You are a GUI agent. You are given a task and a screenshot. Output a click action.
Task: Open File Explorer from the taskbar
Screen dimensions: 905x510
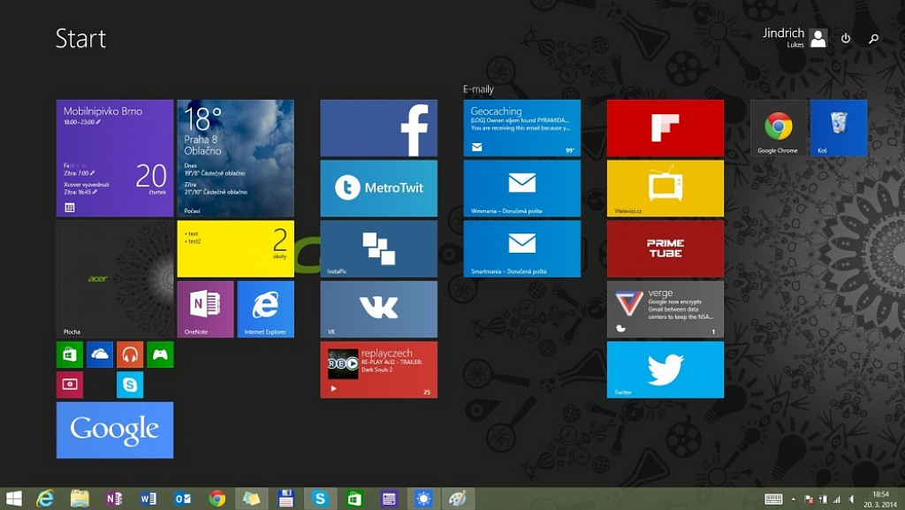tap(80, 499)
